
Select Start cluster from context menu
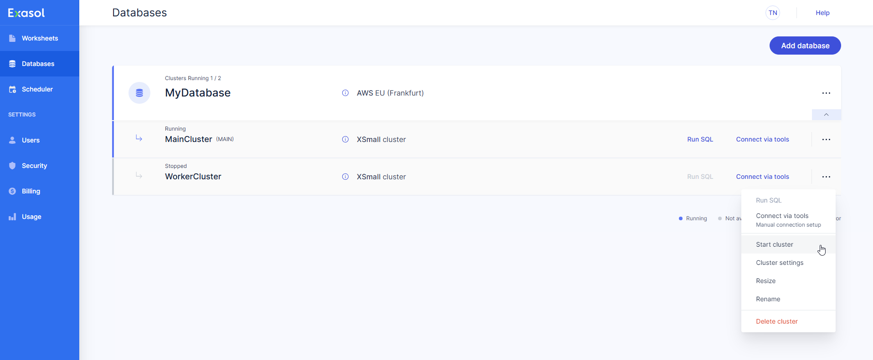[x=775, y=244]
